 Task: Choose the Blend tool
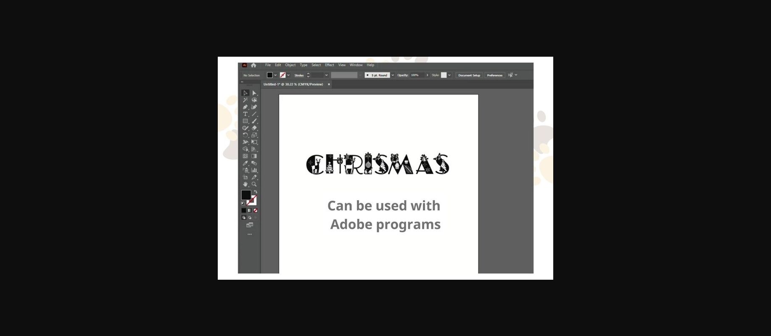[x=254, y=163]
